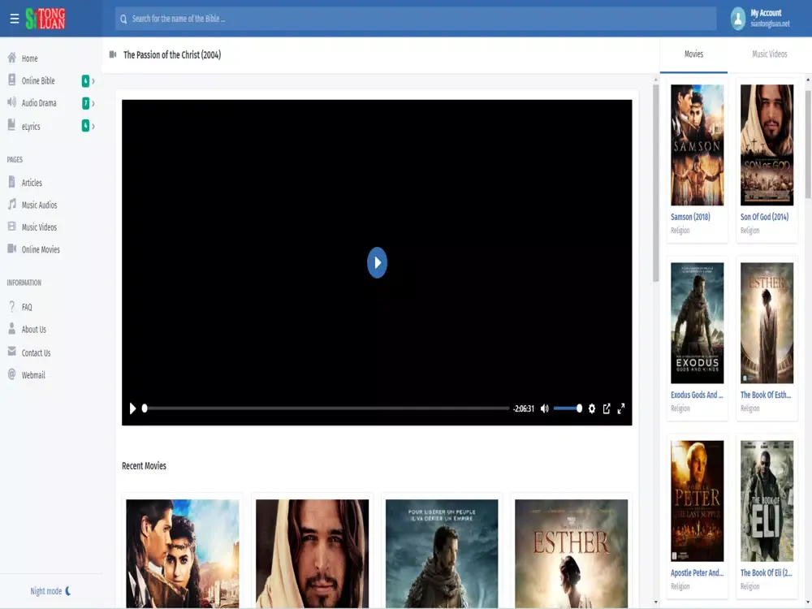
Task: Click the Son Of God (2014) title link
Action: (764, 217)
